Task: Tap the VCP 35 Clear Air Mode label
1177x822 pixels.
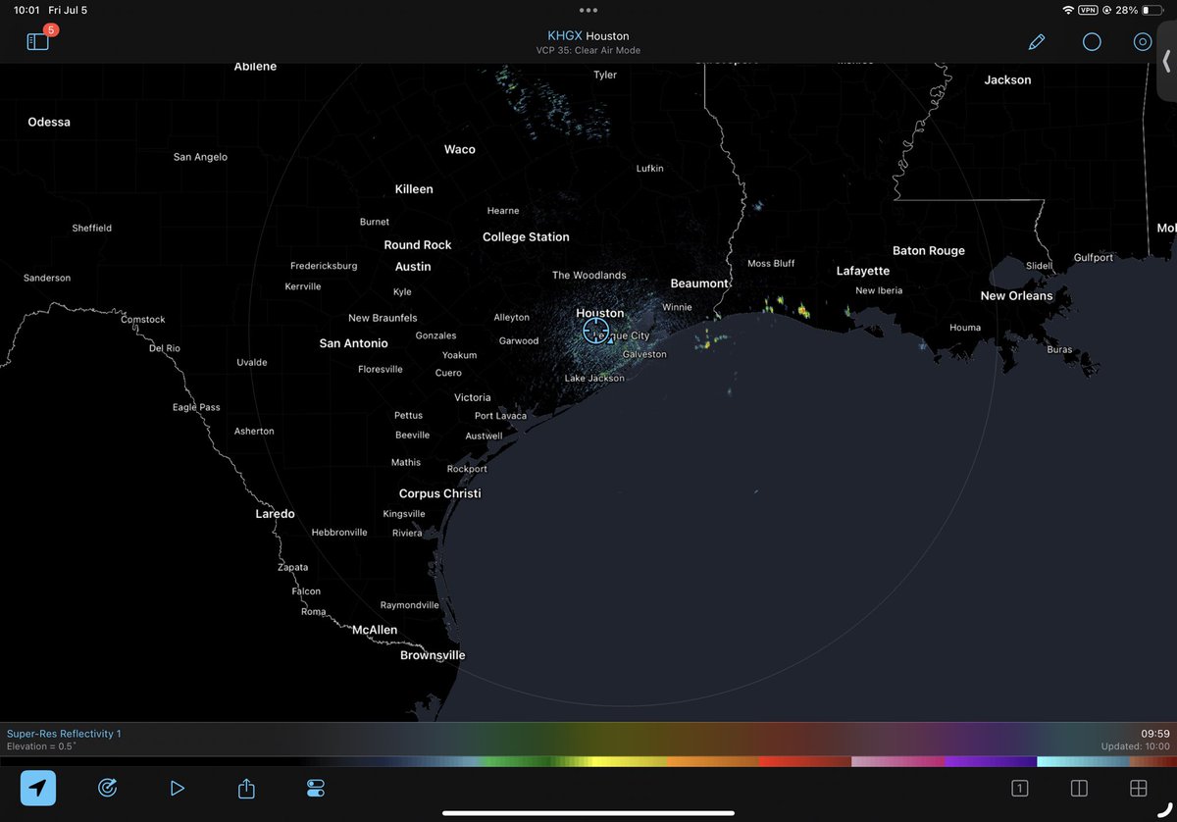Action: [x=588, y=50]
